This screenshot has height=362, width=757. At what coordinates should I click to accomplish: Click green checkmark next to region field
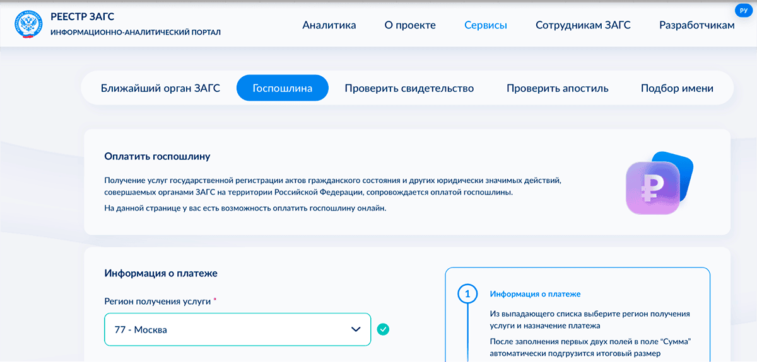click(x=383, y=329)
